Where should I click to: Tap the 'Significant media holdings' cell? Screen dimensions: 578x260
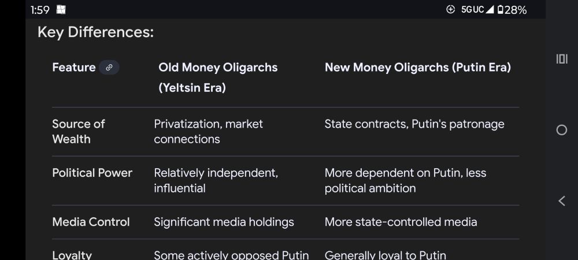click(x=224, y=222)
